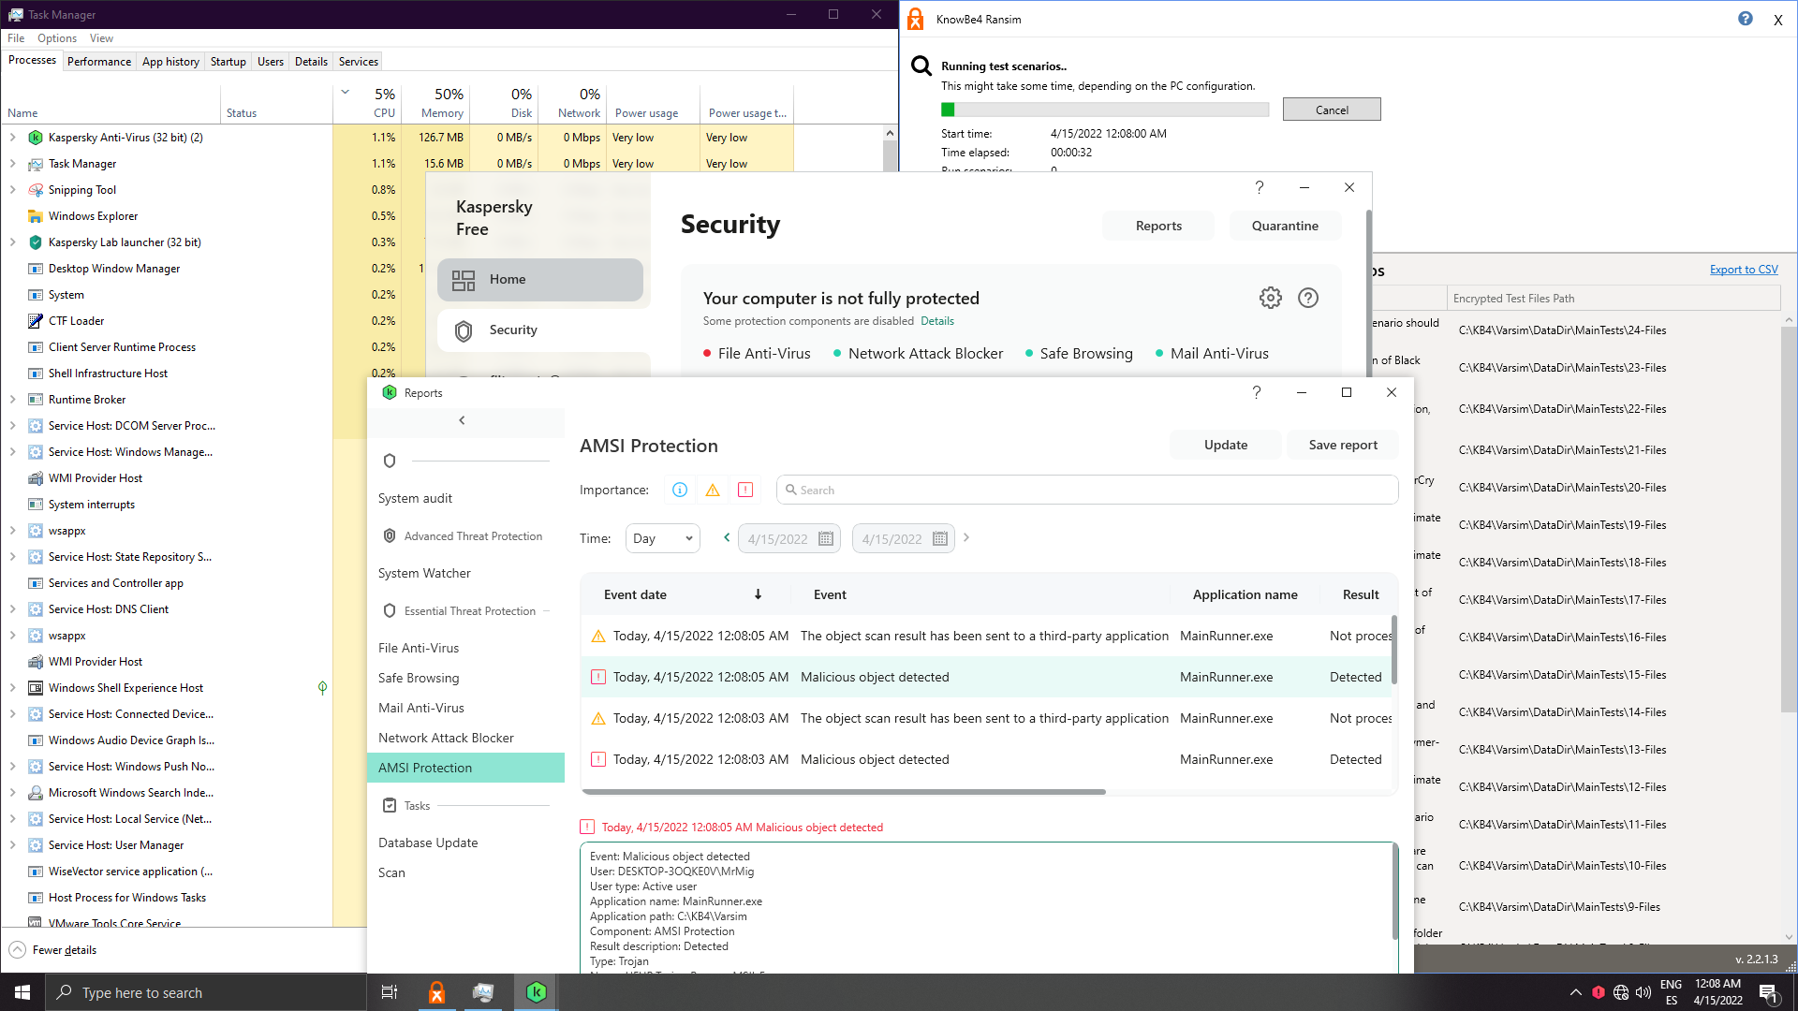This screenshot has height=1011, width=1798.
Task: Expand the Kaspersky Anti-Virus process group
Action: 13,138
